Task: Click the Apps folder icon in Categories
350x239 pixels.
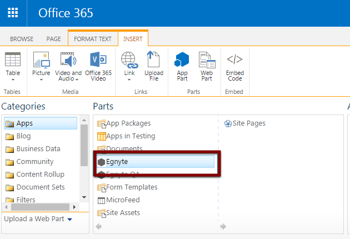Action: tap(9, 123)
